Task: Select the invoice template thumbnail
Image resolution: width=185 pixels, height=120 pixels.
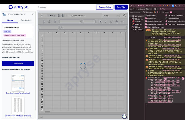Action: click(x=18, y=82)
